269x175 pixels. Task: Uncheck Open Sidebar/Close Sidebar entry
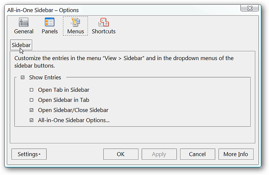(x=32, y=110)
